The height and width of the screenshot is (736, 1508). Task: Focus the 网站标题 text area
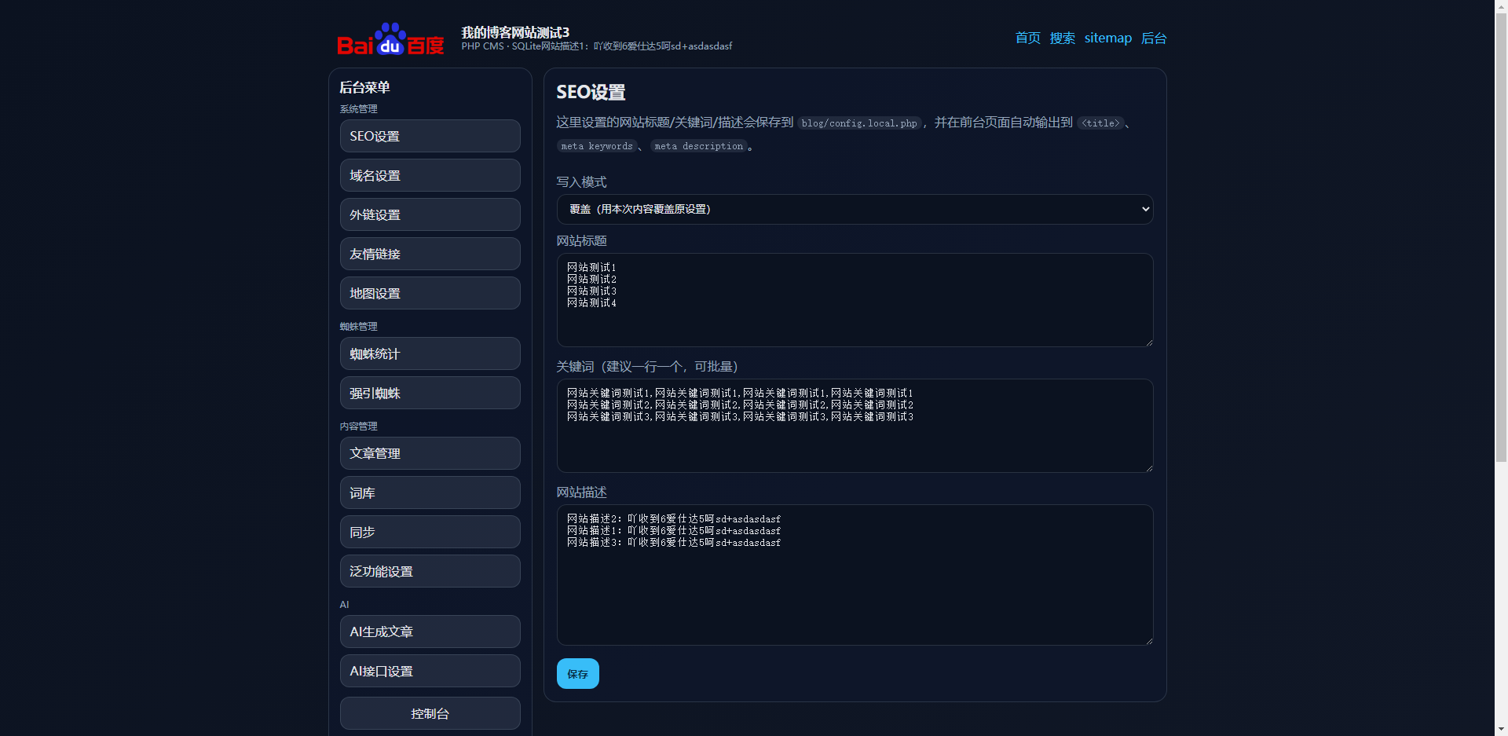coord(855,300)
